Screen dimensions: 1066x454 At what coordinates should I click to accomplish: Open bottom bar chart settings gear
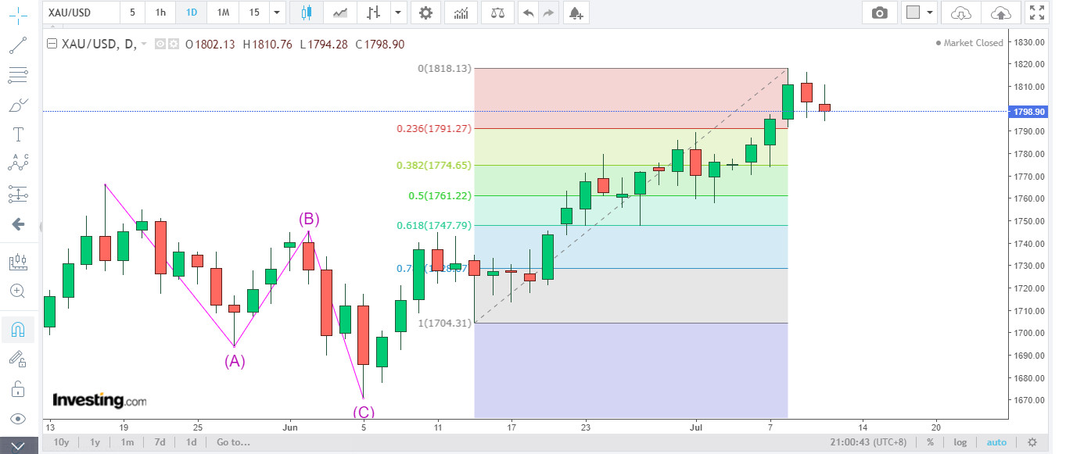[x=1032, y=442]
